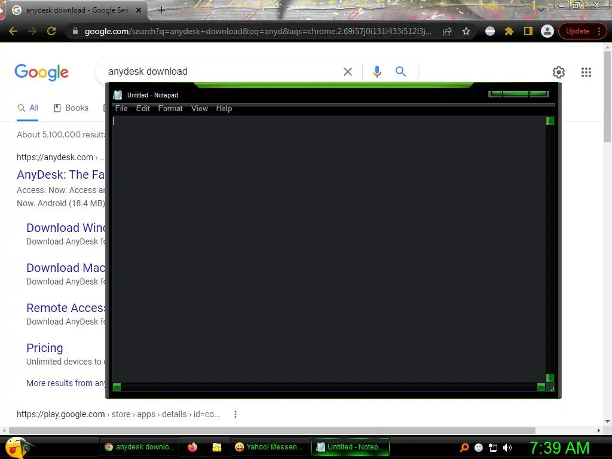The height and width of the screenshot is (459, 612).
Task: Open Chrome's three-dot menu
Action: 599,31
